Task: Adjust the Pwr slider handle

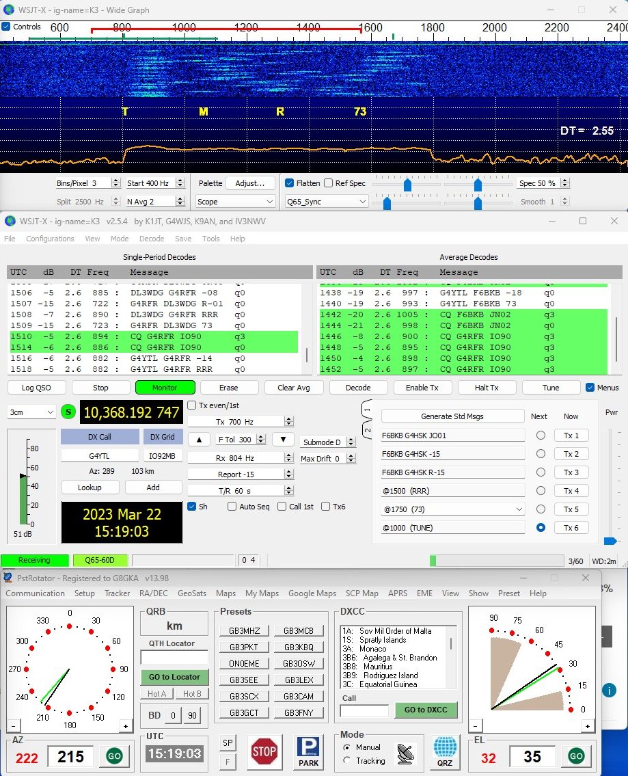Action: coord(610,541)
